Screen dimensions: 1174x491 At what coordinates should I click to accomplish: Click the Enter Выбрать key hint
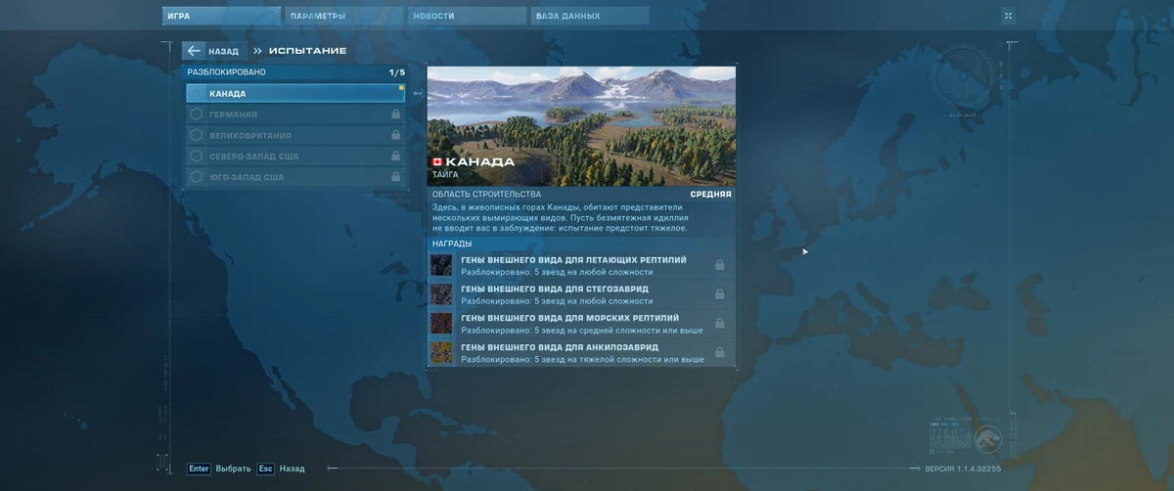(219, 469)
